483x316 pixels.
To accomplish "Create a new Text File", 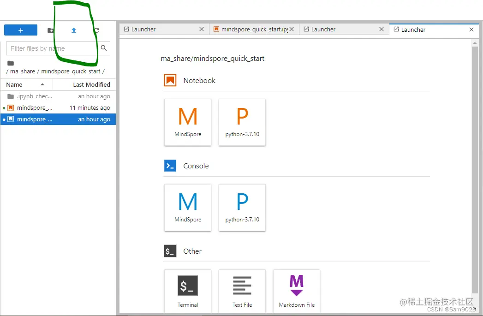I will (x=242, y=292).
